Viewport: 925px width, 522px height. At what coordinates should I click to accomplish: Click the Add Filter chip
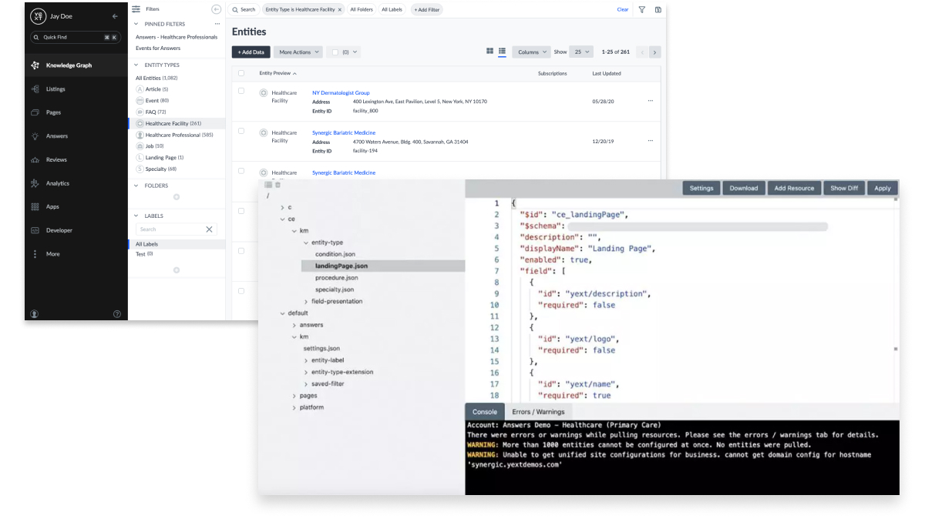pyautogui.click(x=427, y=10)
